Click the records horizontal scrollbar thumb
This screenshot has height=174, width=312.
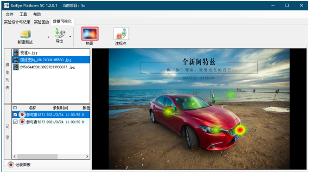[x=38, y=156]
